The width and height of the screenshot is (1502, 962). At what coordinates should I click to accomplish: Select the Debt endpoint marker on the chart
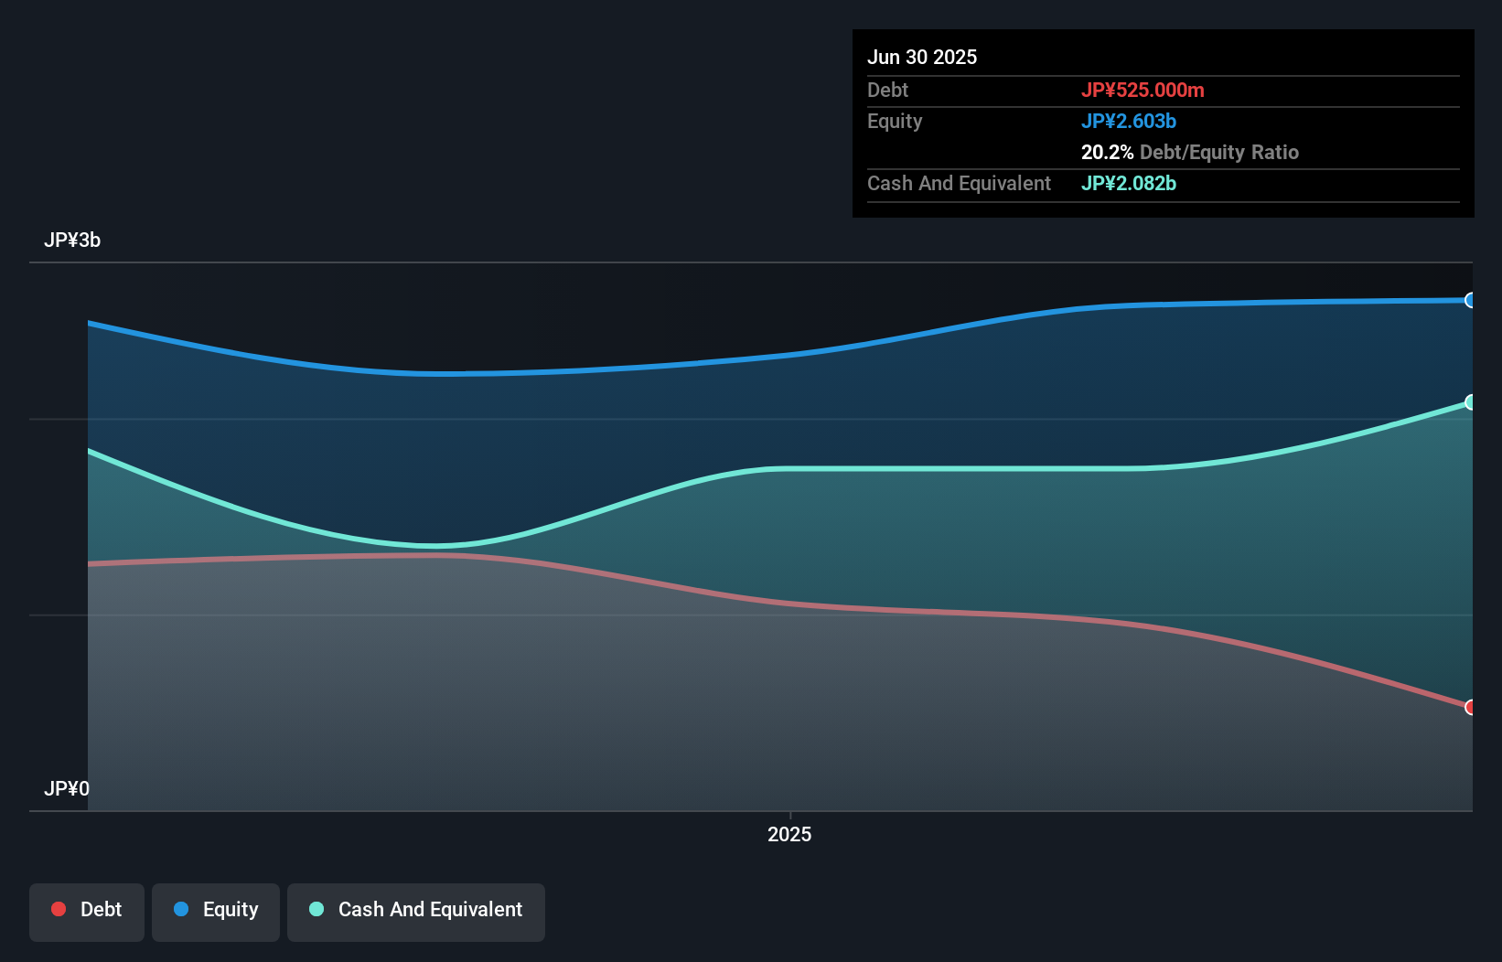click(x=1470, y=707)
